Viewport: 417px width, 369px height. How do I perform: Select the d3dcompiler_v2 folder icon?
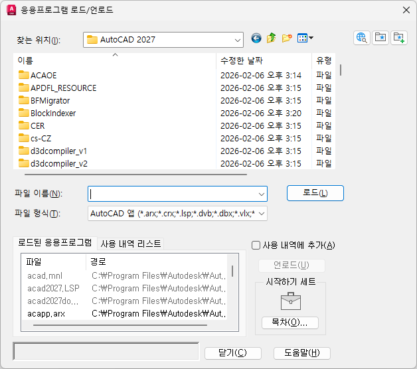click(24, 163)
